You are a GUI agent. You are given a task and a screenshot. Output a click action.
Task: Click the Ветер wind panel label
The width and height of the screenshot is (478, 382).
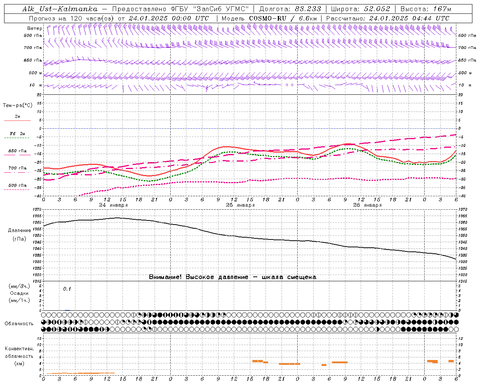pyautogui.click(x=35, y=28)
